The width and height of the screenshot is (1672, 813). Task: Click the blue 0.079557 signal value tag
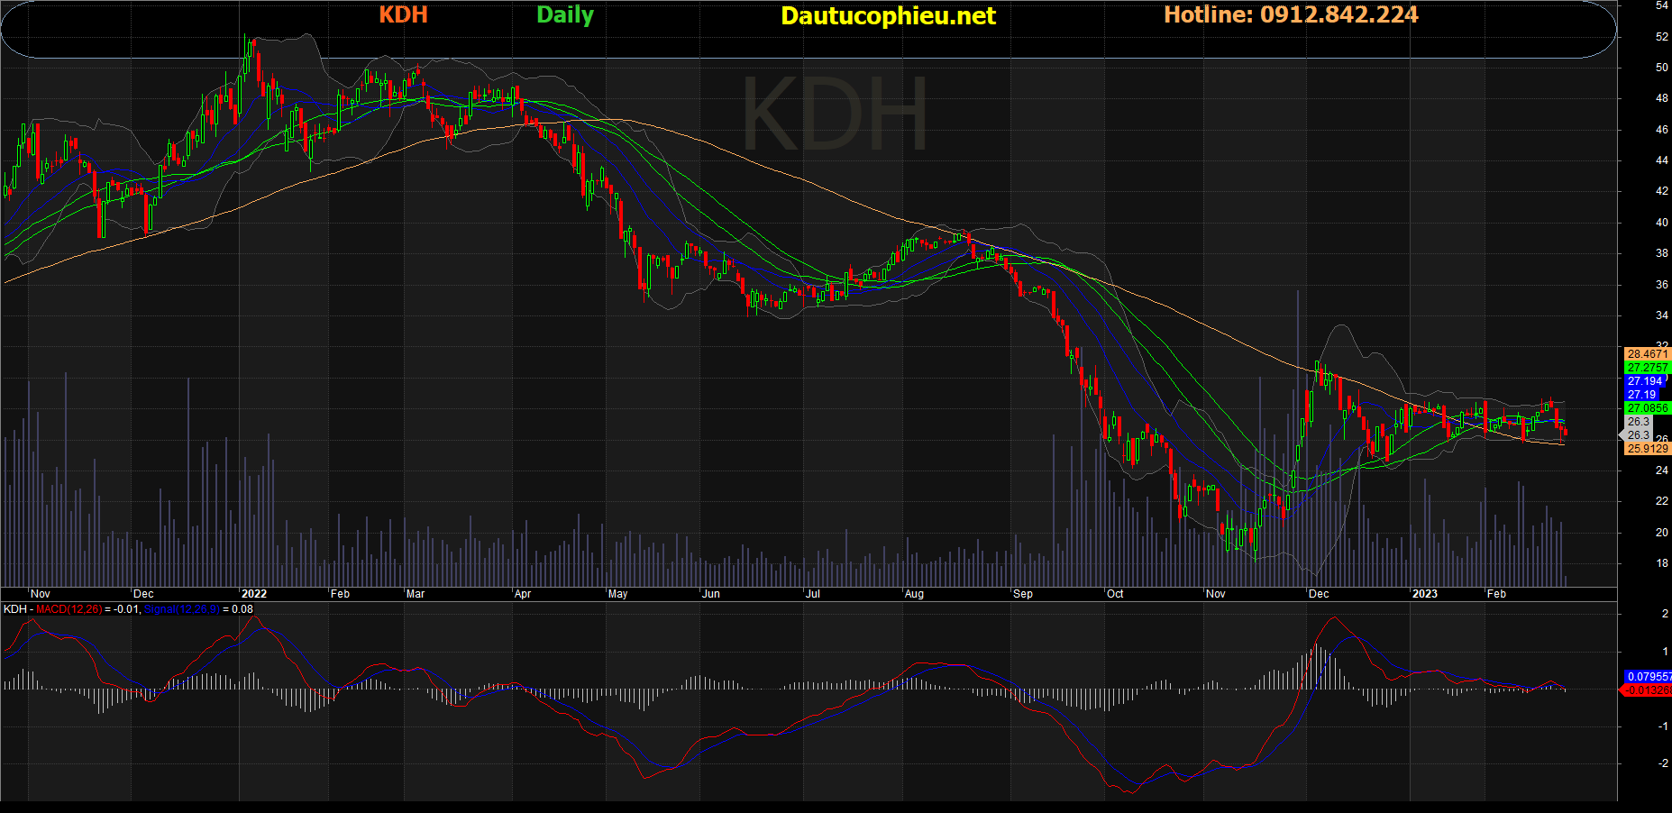1649,677
